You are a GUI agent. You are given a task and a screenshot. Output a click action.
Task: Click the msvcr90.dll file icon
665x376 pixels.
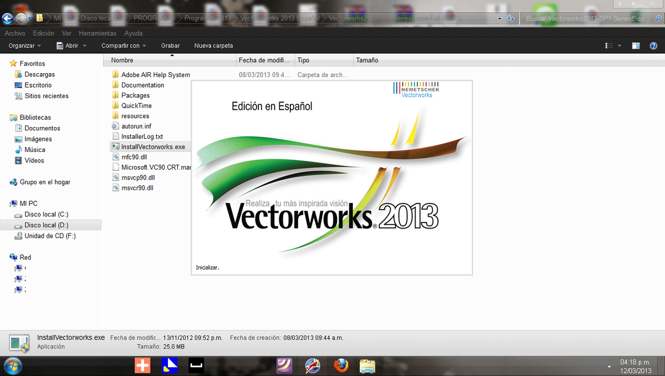115,188
